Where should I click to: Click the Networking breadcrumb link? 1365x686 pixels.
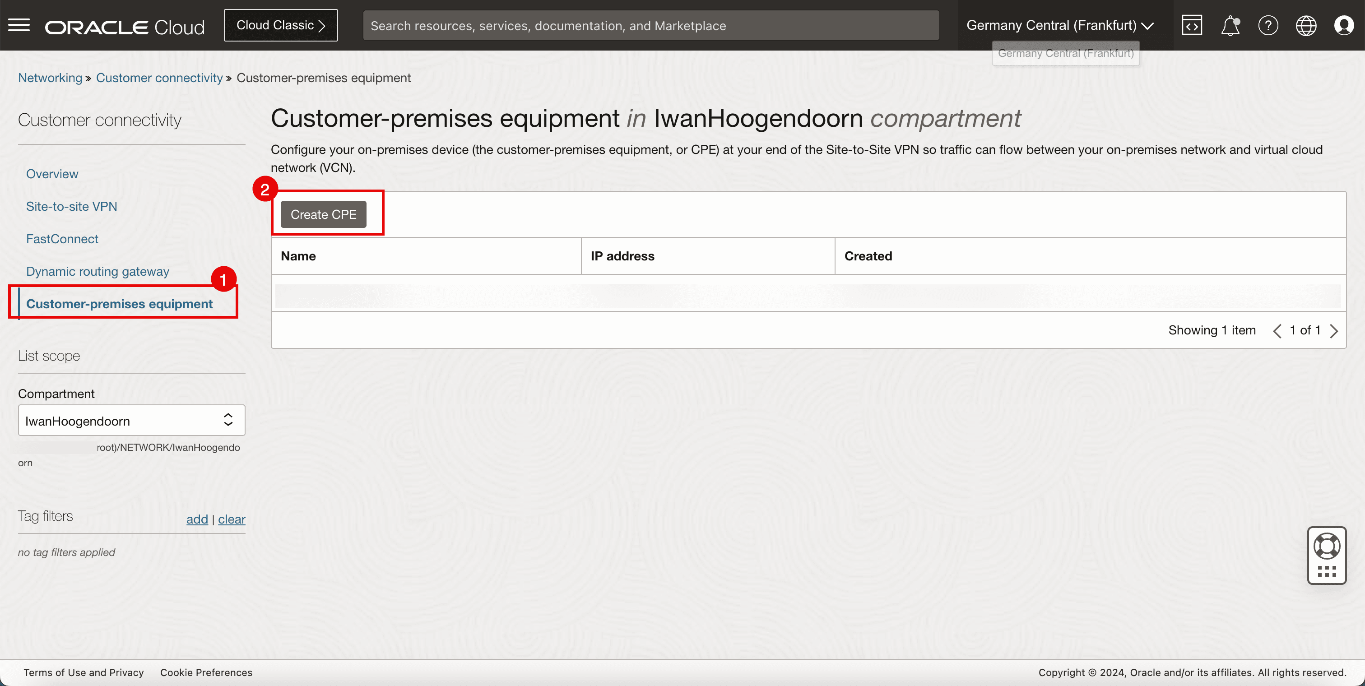point(50,78)
